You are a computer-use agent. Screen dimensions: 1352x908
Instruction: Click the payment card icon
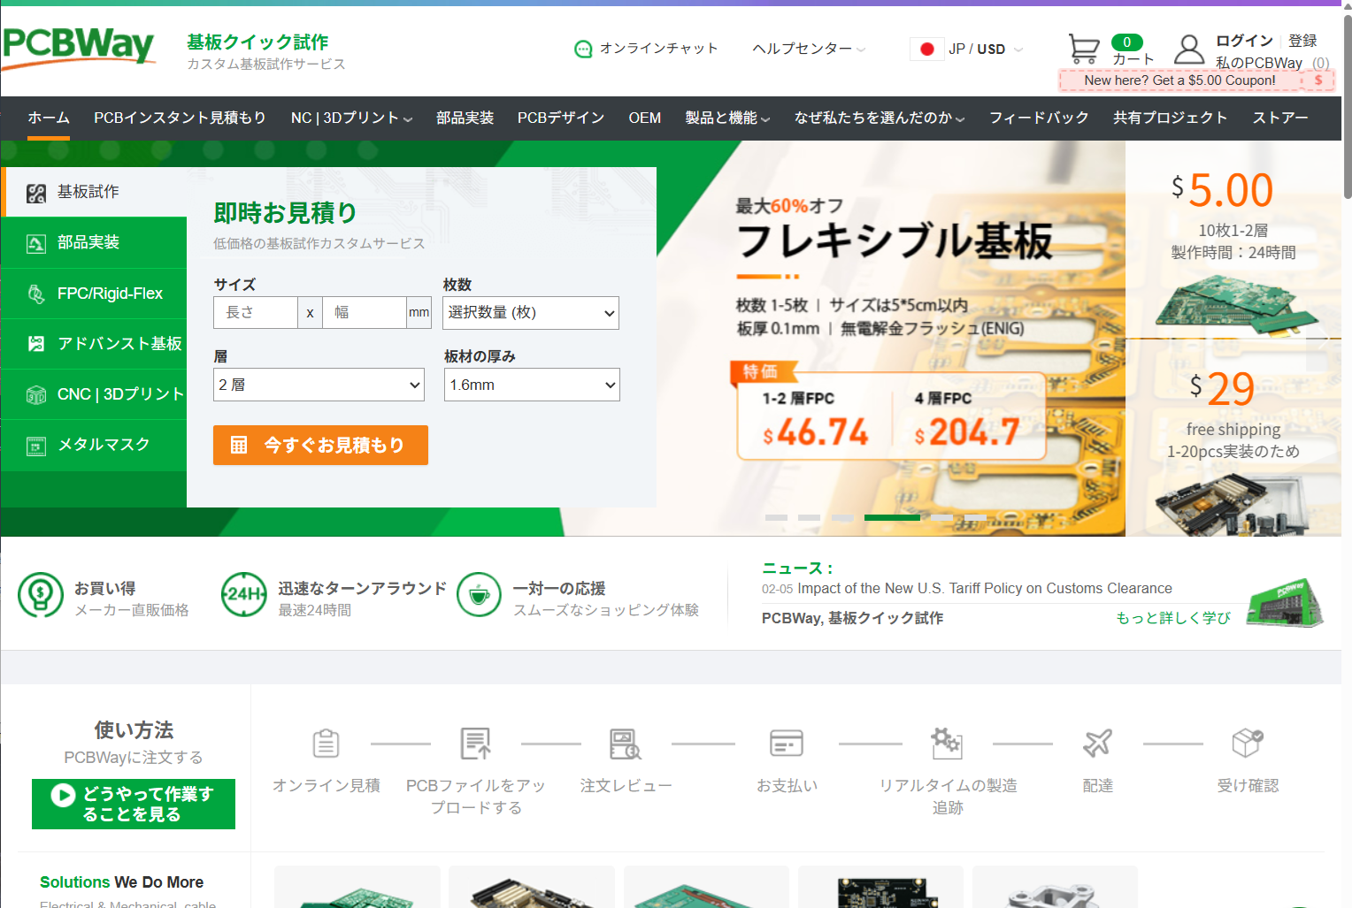[786, 744]
